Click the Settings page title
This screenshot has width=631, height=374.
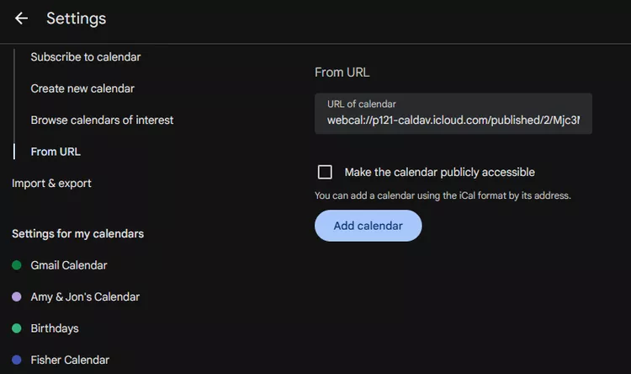click(x=76, y=19)
